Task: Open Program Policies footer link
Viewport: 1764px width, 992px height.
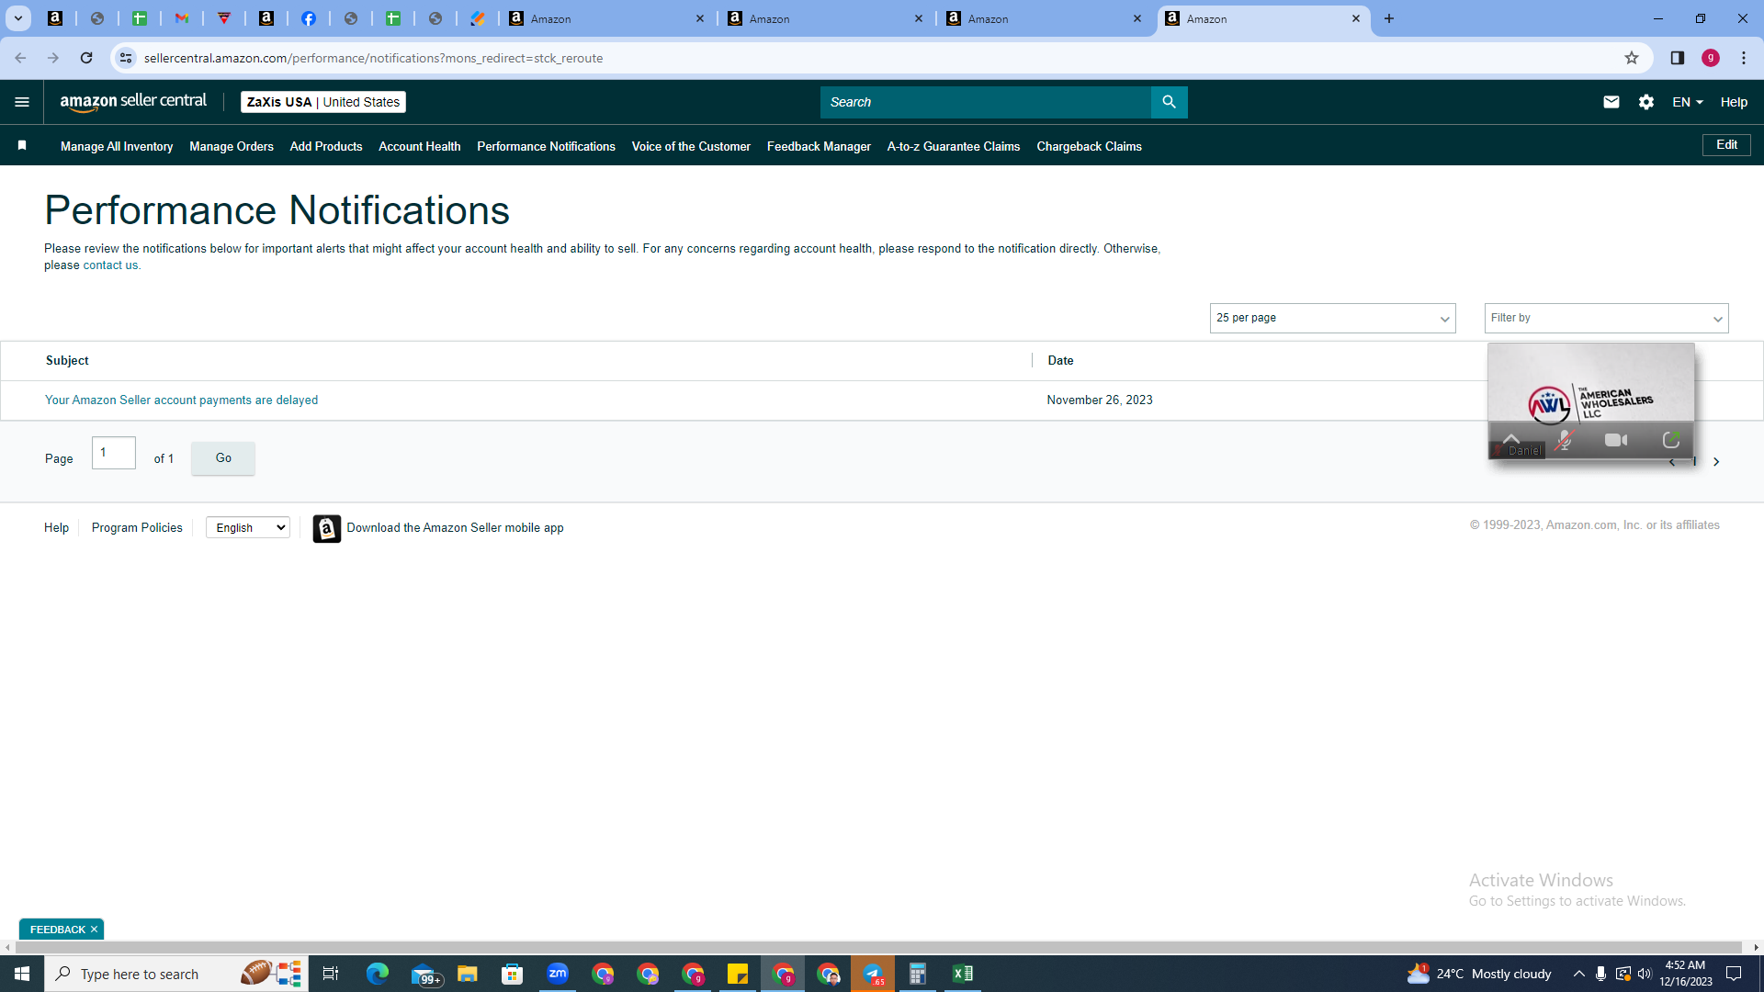Action: [137, 527]
